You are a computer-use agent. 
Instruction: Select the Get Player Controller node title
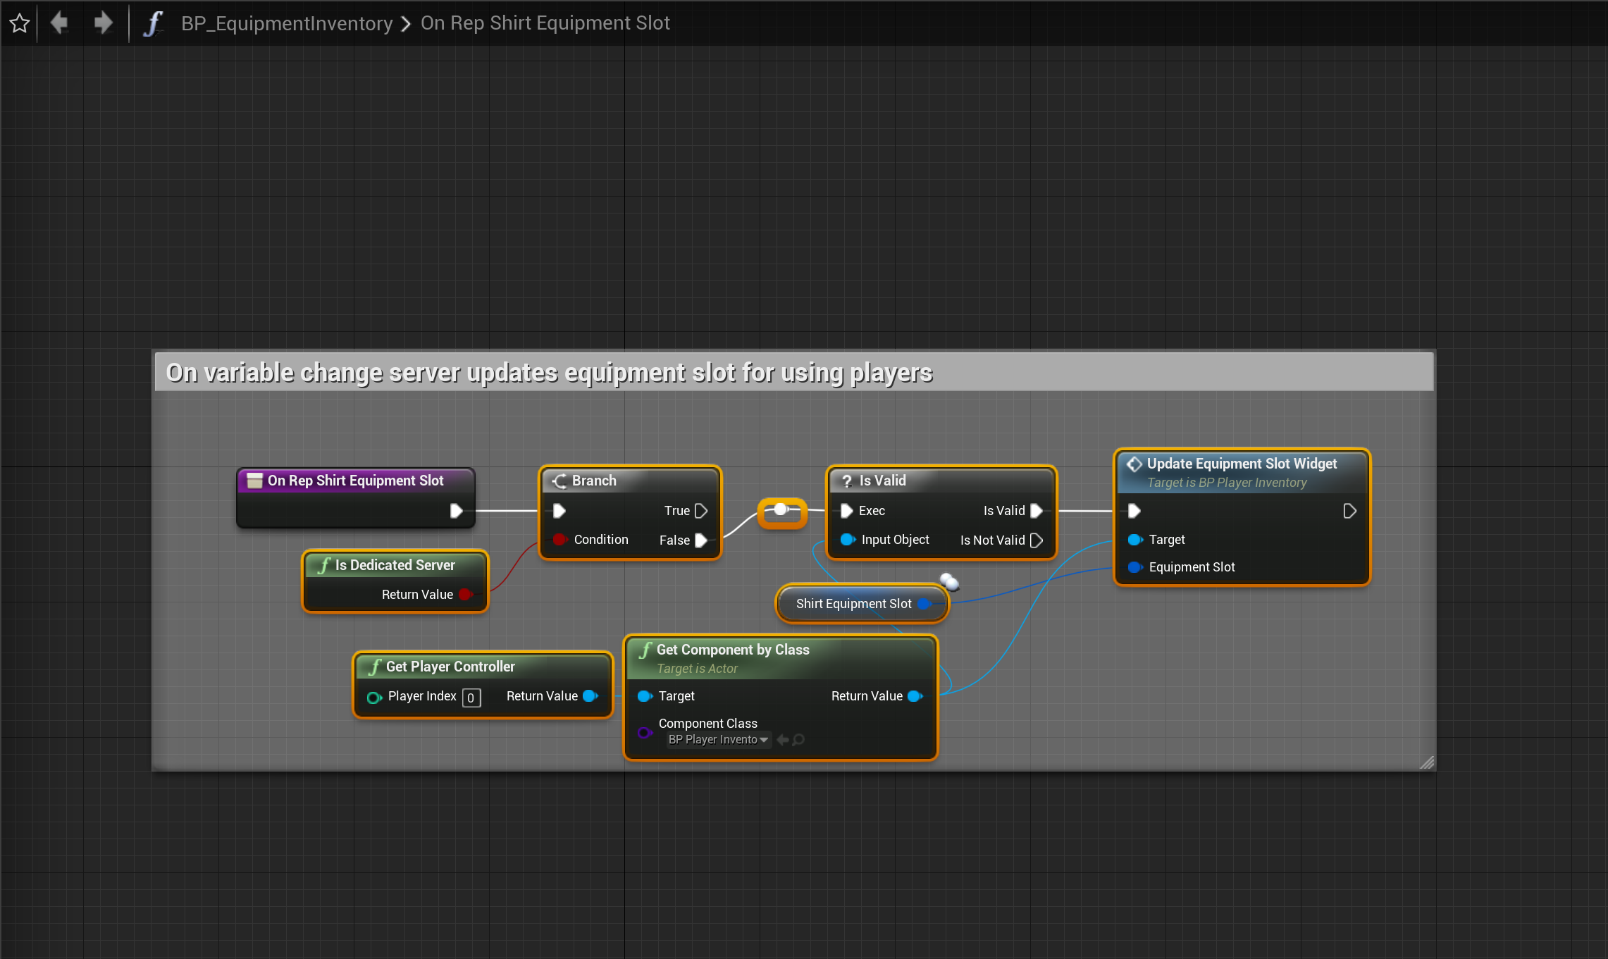(450, 667)
